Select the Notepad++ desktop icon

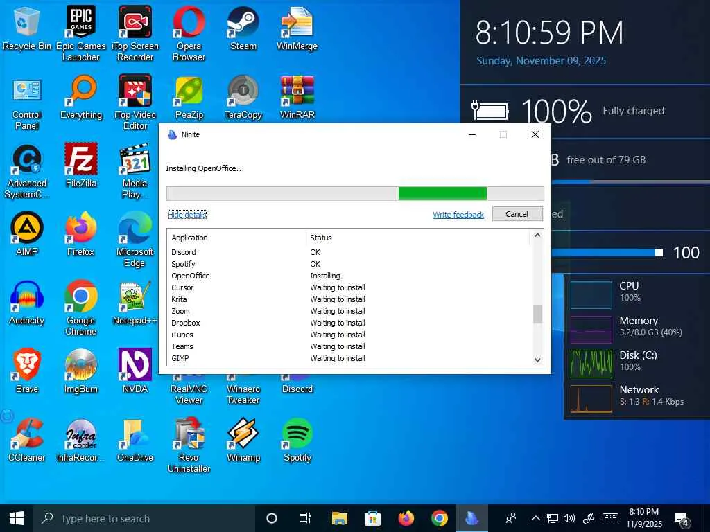tap(135, 303)
